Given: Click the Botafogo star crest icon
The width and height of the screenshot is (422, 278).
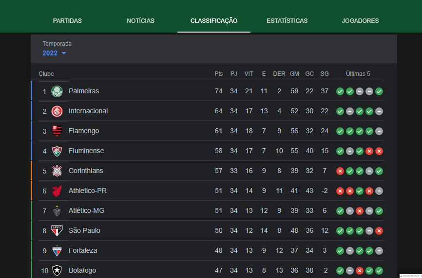Looking at the screenshot, I should tap(57, 271).
